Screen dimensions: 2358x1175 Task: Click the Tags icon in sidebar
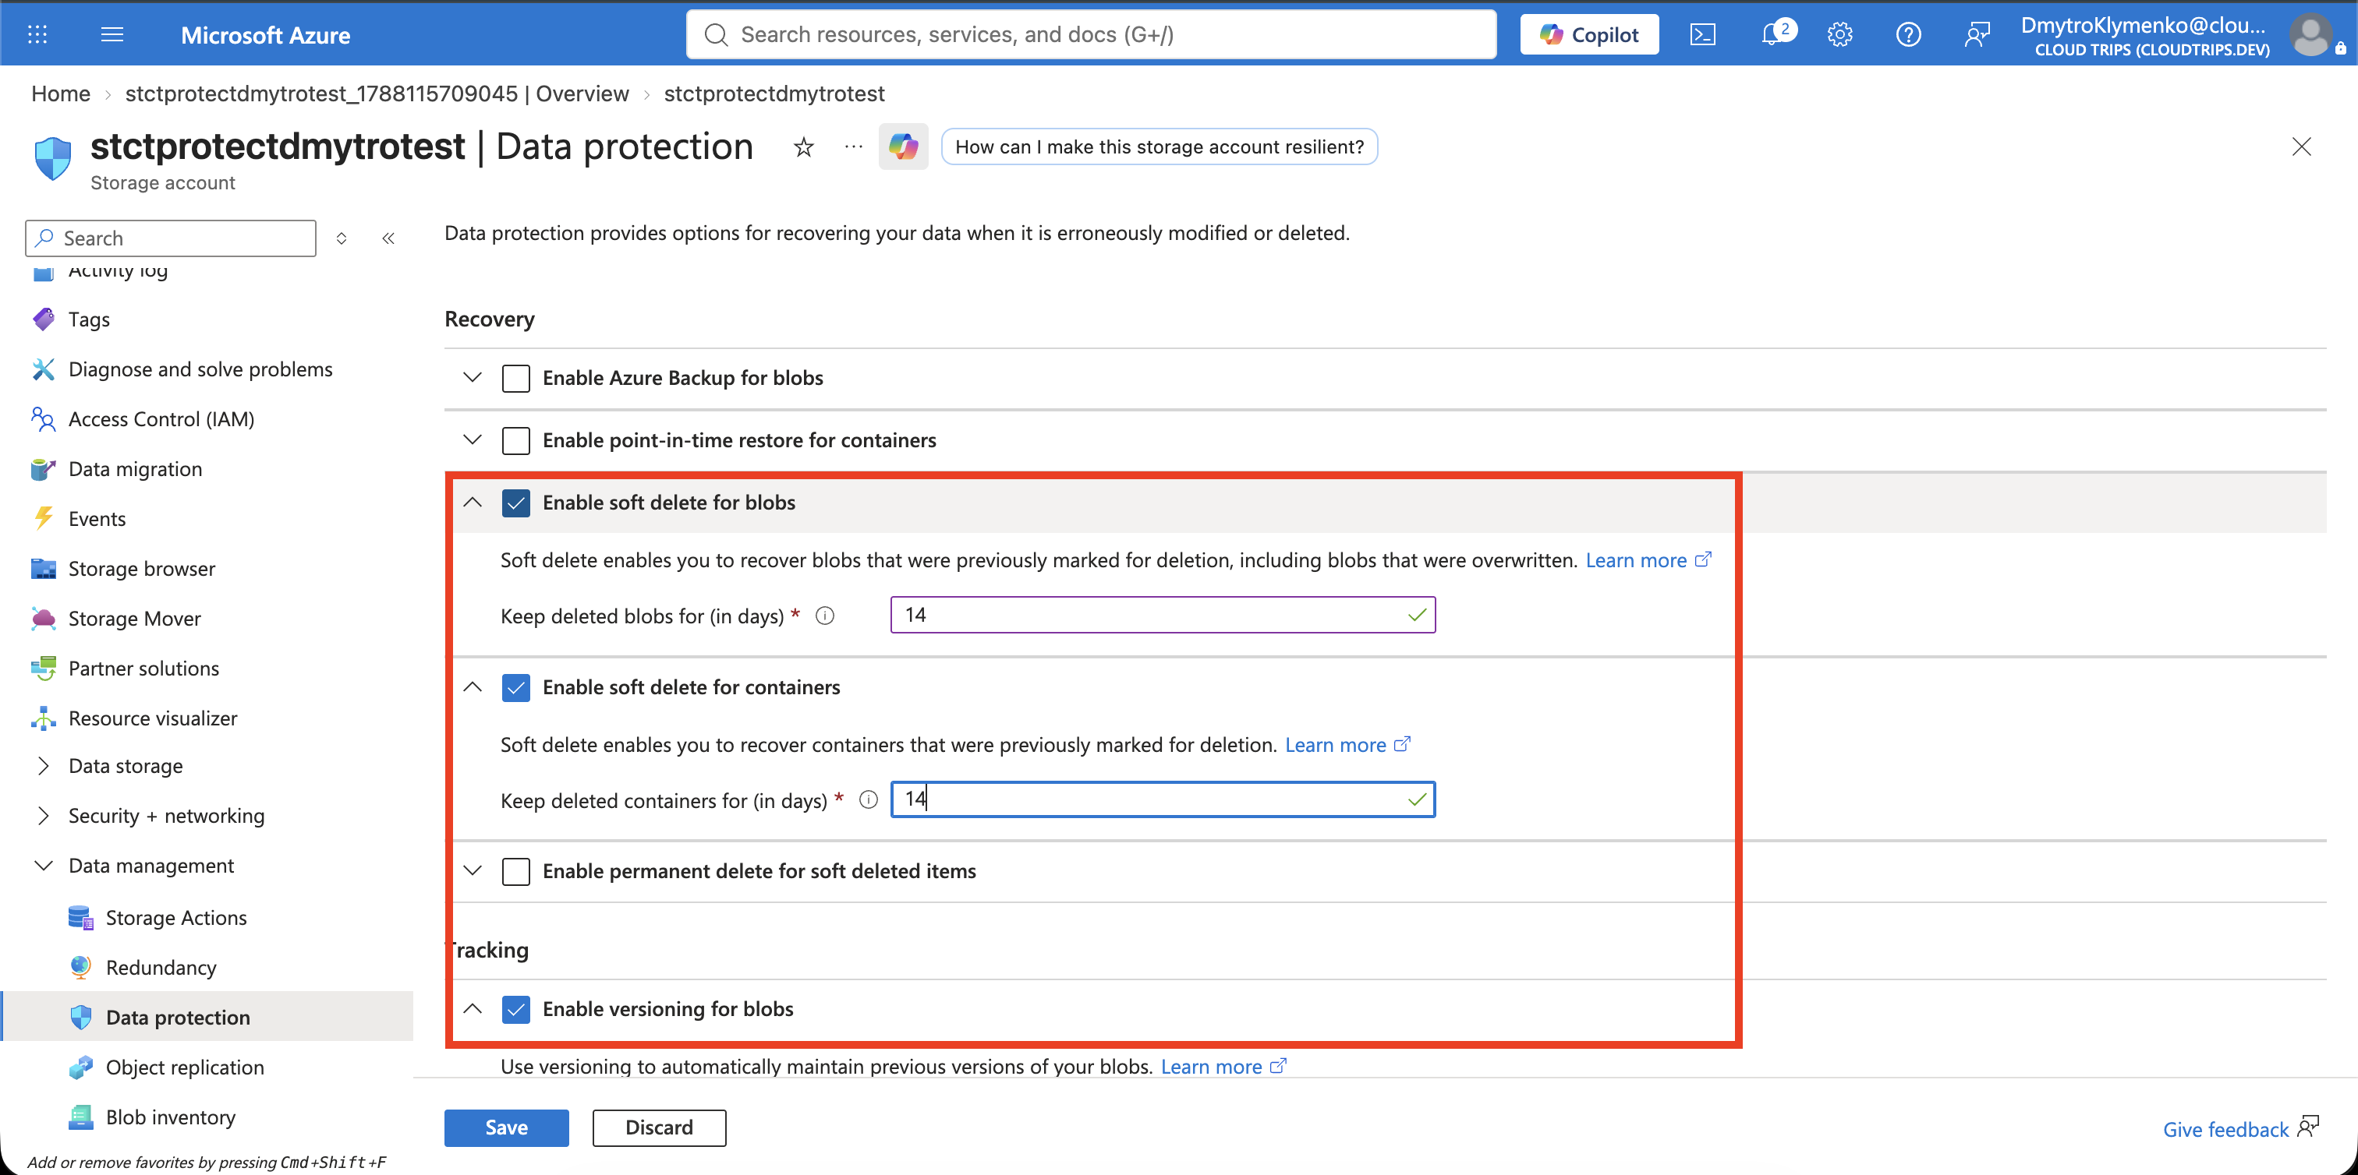tap(43, 319)
